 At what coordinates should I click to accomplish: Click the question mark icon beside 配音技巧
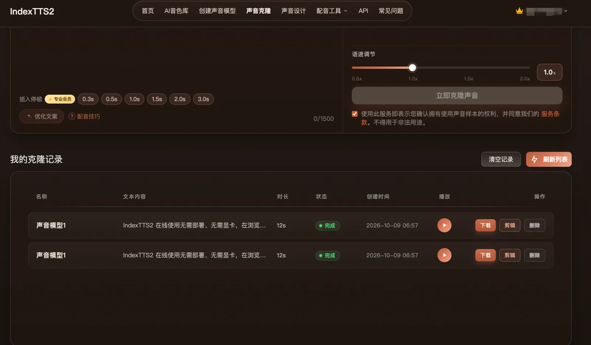click(72, 116)
